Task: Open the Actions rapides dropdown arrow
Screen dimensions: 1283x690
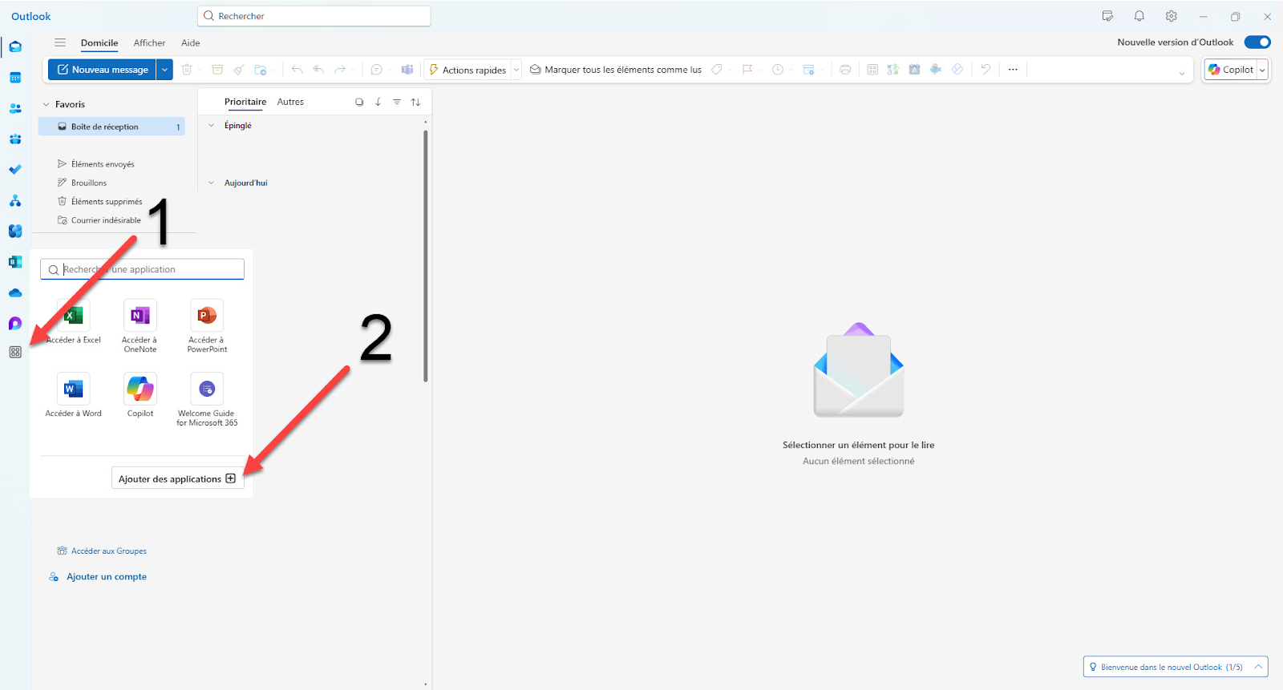Action: [x=516, y=70]
